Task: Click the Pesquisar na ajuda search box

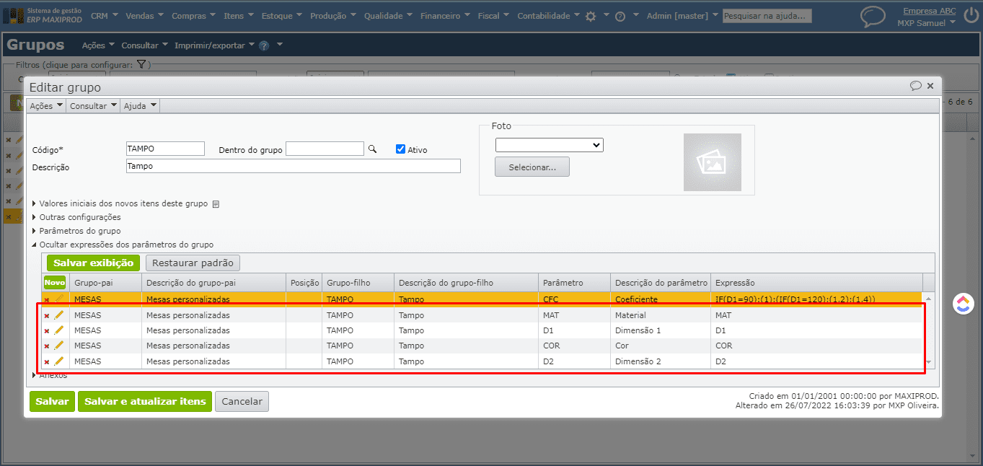Action: pos(767,16)
